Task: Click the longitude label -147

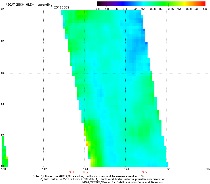Action: click(43, 169)
